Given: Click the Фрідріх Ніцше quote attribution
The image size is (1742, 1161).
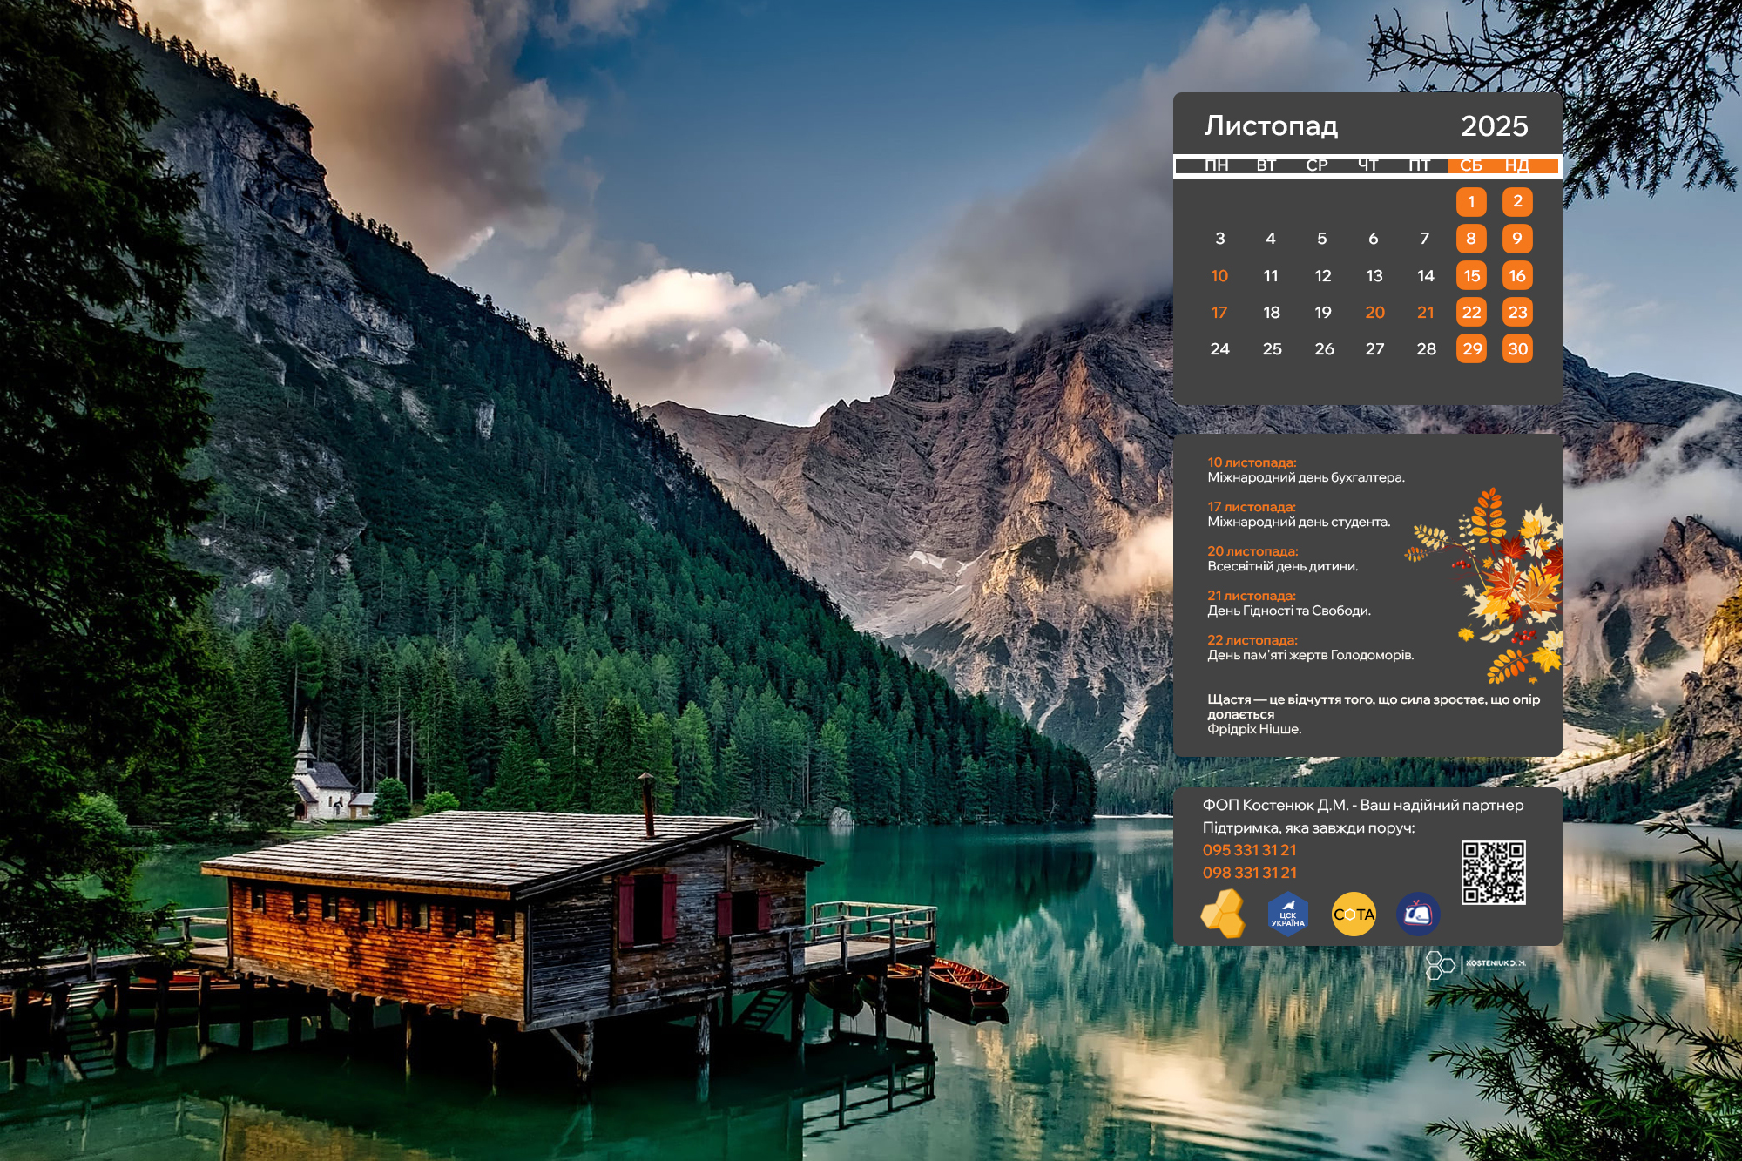Looking at the screenshot, I should click(1253, 729).
